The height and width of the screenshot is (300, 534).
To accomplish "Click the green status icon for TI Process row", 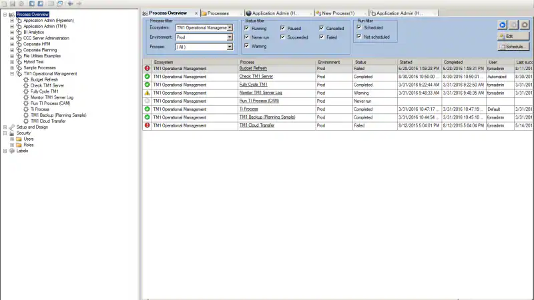I will 147,109.
